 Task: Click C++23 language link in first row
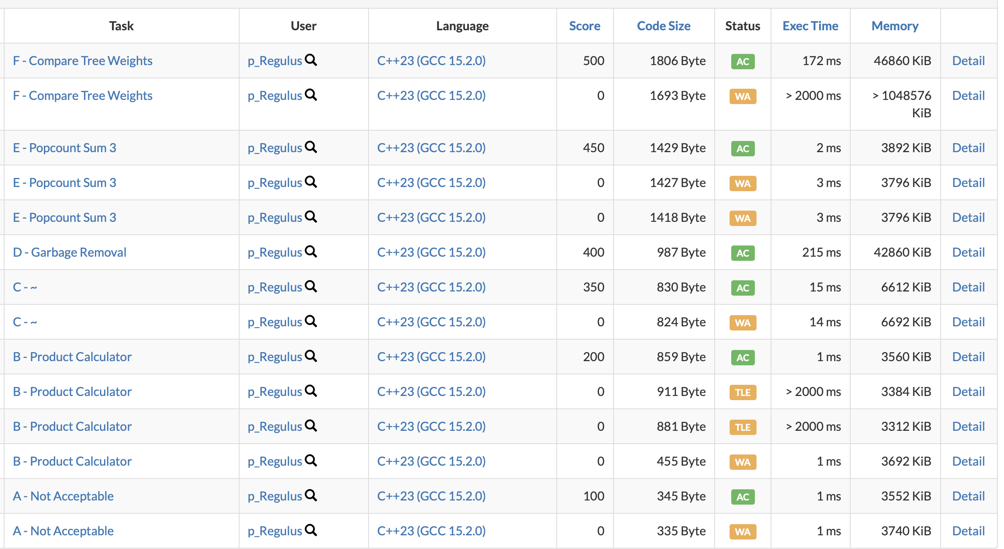(x=431, y=61)
